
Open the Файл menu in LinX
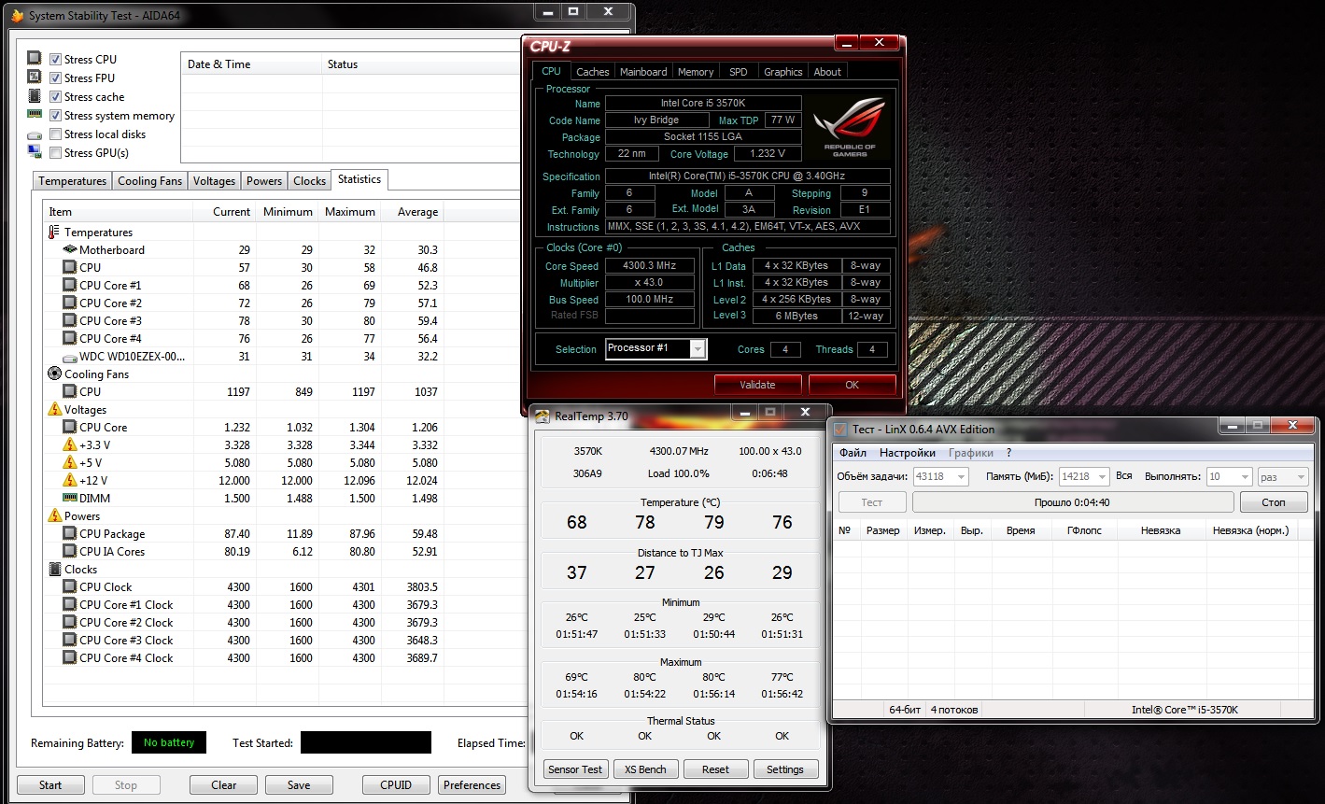pos(853,453)
